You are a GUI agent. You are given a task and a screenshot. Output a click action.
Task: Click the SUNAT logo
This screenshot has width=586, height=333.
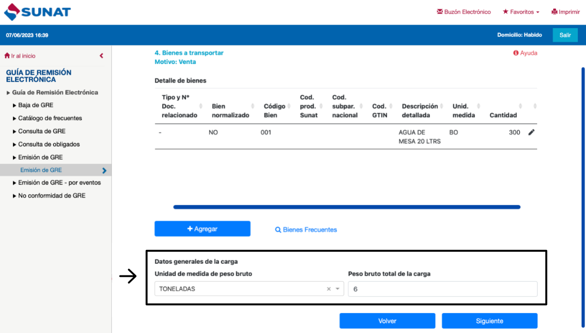tap(37, 12)
